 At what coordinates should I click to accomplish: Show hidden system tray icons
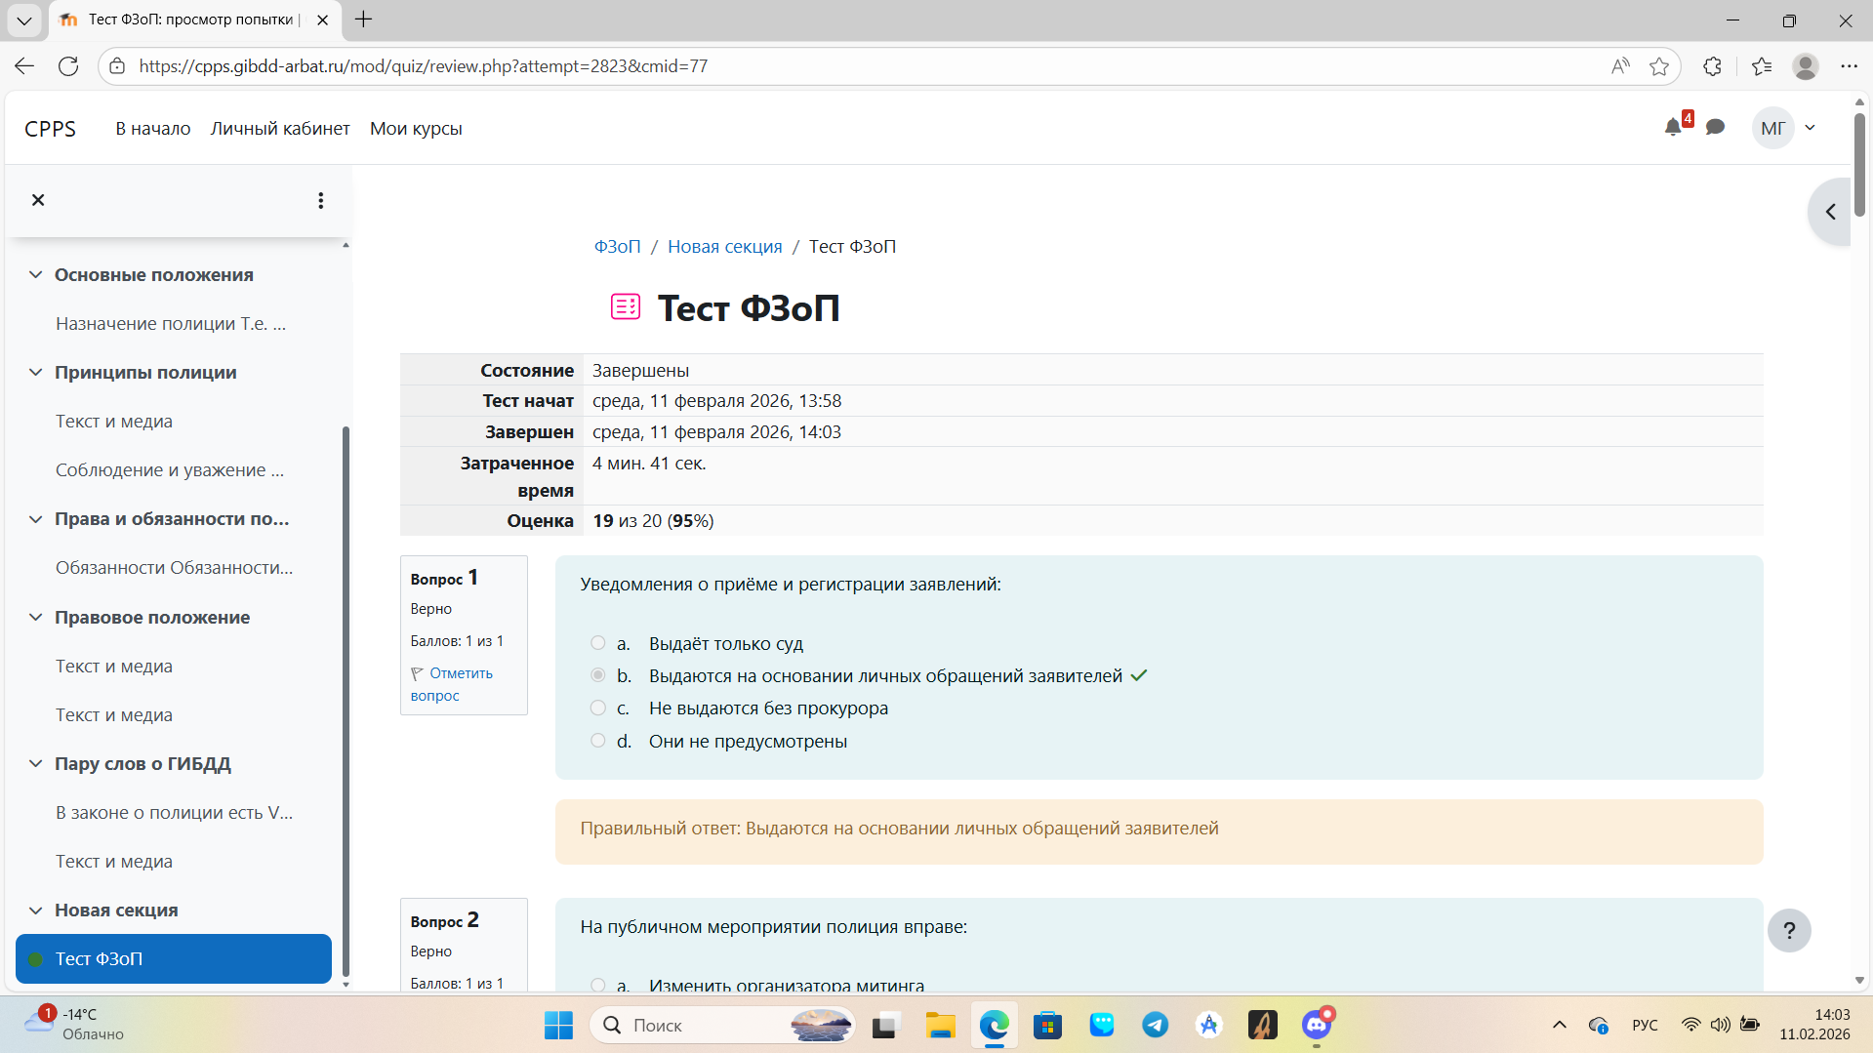pos(1560,1025)
